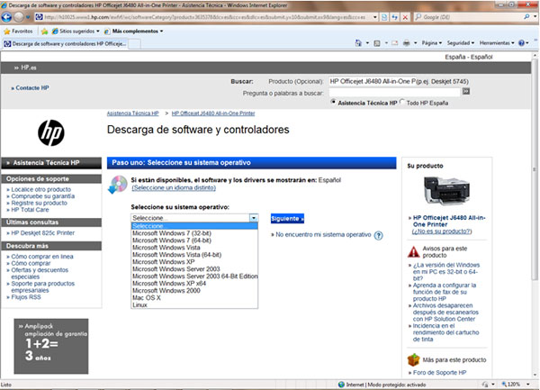Click the Internet zone globe in status bar

click(x=341, y=385)
